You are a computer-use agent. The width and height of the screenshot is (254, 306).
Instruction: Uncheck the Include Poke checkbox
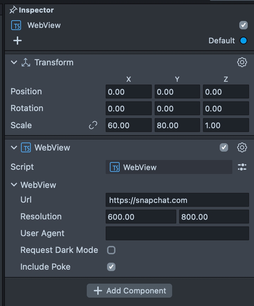click(x=111, y=267)
